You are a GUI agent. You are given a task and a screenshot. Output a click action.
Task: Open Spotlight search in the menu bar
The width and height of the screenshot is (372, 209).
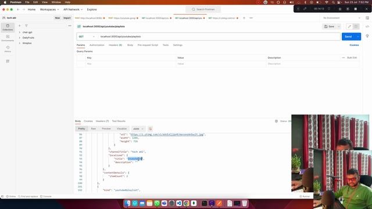[x=333, y=2]
